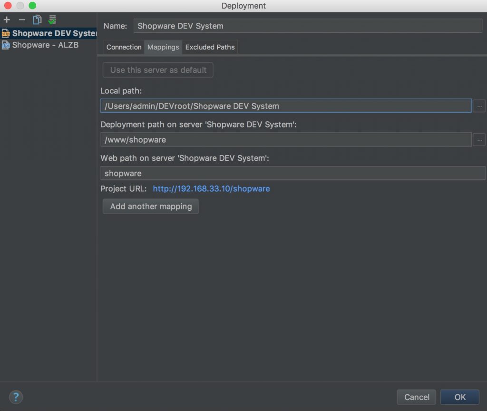
Task: Click Add another mapping
Action: 150,206
